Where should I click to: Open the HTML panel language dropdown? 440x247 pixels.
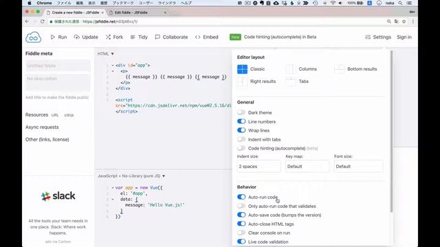106,54
